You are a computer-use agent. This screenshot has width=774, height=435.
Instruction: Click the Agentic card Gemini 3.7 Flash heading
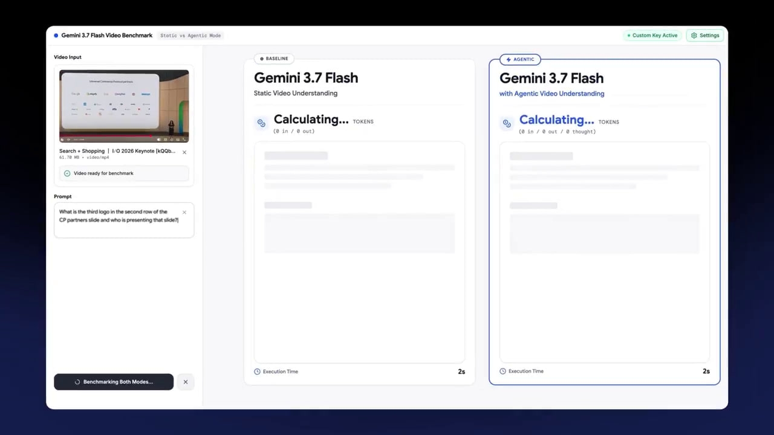551,79
